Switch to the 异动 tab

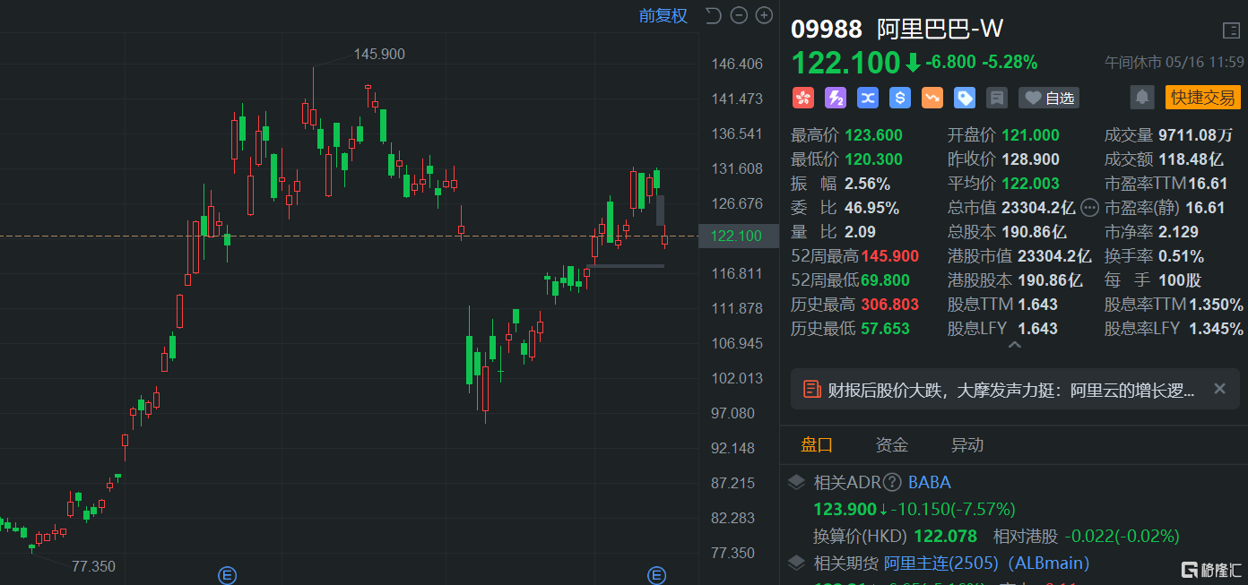click(x=967, y=445)
